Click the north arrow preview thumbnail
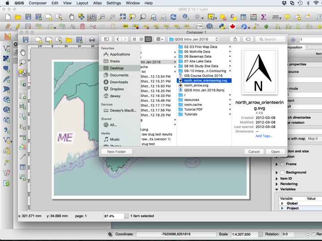 pos(259,71)
